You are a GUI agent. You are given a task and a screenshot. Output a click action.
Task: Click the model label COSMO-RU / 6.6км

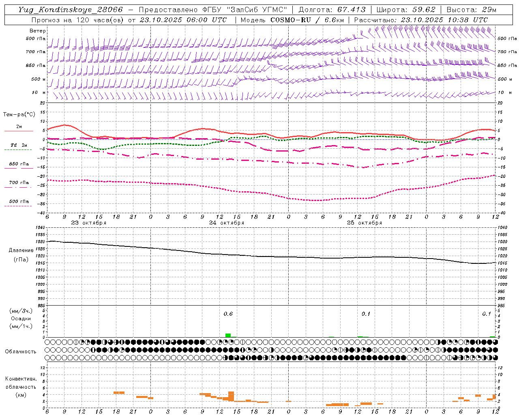307,20
